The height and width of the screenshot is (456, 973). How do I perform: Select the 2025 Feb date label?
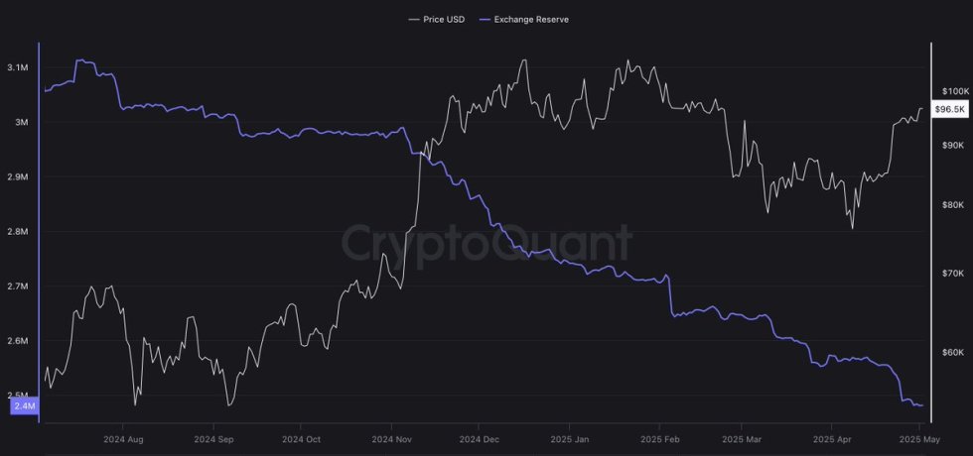(x=659, y=438)
